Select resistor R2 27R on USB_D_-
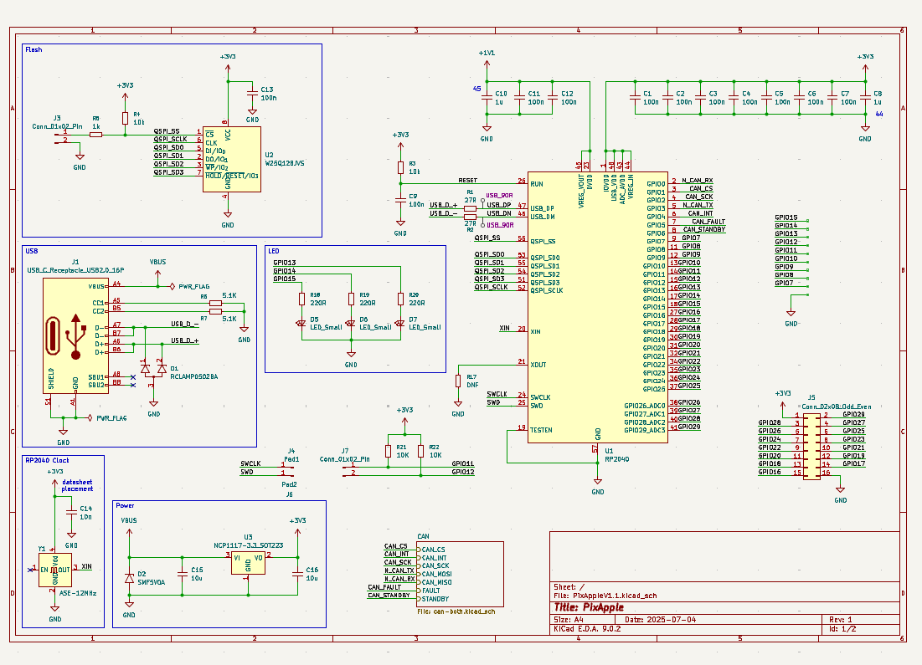The image size is (922, 665). [x=471, y=217]
